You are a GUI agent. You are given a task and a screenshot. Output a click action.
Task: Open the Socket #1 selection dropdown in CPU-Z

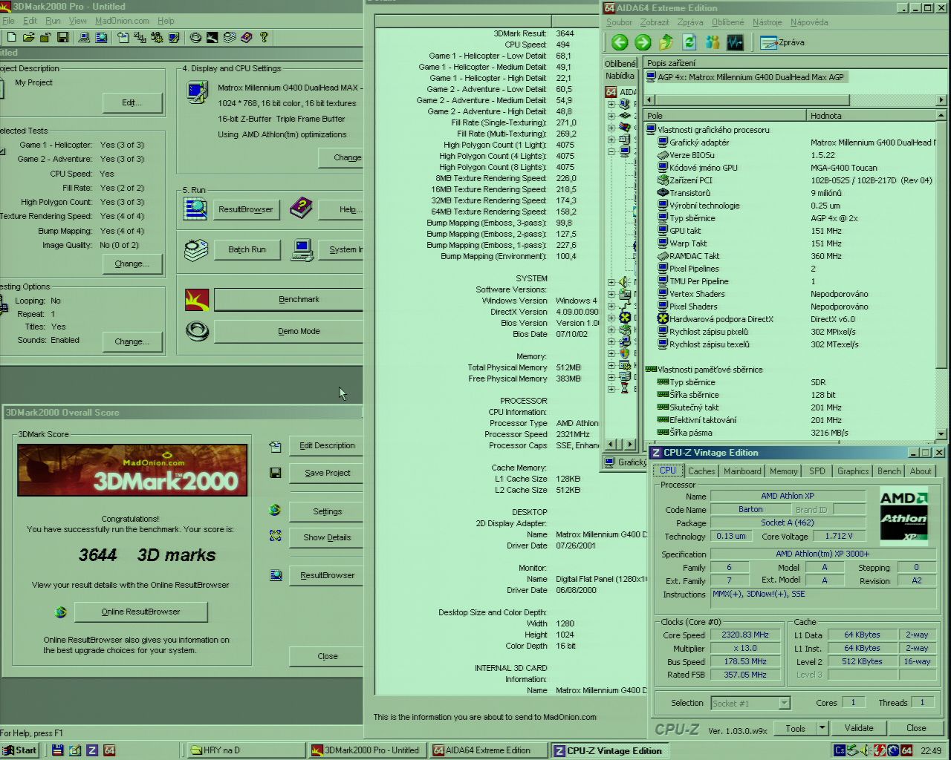[784, 703]
